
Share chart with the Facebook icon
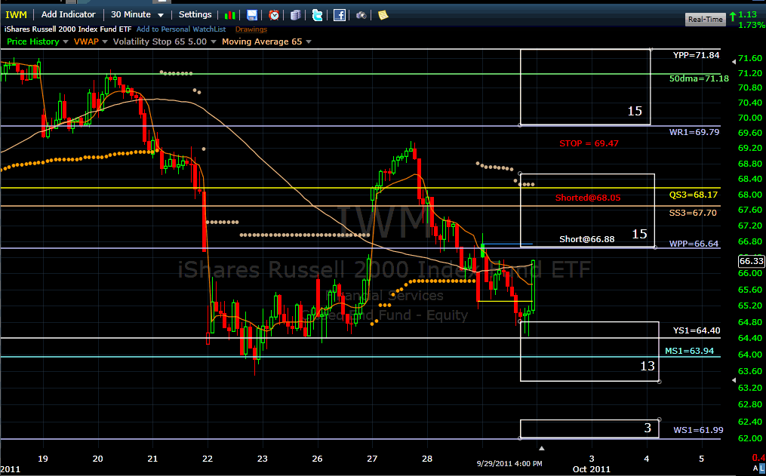click(x=340, y=15)
